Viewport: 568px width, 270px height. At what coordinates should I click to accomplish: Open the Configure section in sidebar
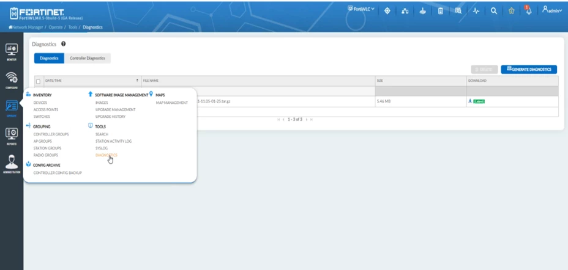pyautogui.click(x=11, y=80)
